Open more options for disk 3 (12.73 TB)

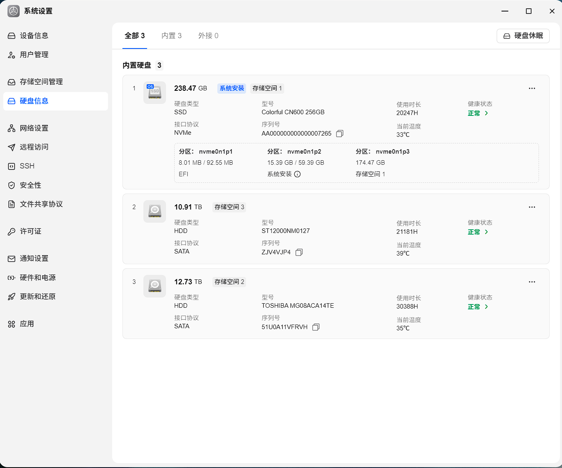[x=532, y=282]
